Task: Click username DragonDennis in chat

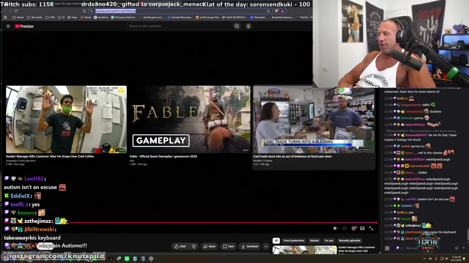Action: pos(411,105)
